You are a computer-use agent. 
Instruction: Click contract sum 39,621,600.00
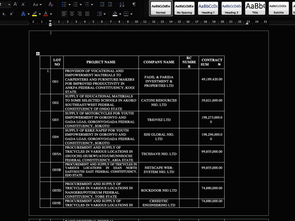[x=212, y=100]
